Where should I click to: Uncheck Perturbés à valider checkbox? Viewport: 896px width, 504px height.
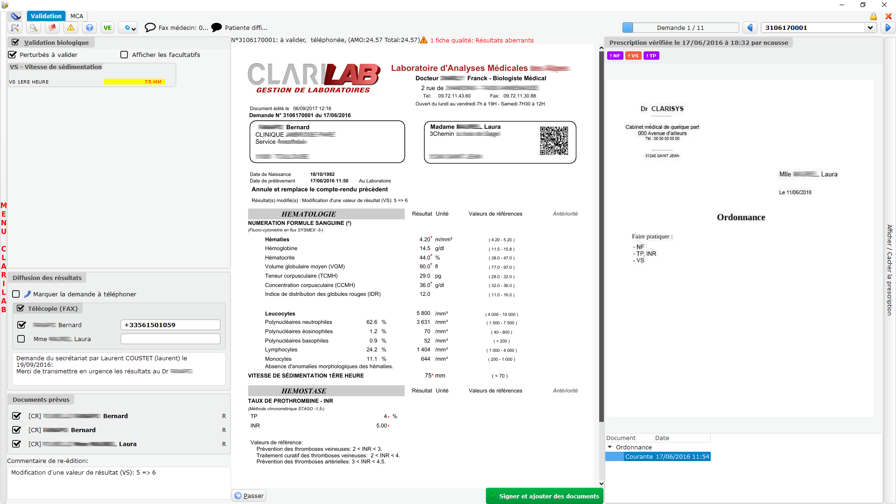(13, 55)
